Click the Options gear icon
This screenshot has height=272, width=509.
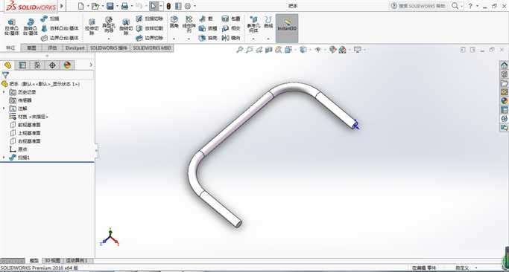[188, 6]
